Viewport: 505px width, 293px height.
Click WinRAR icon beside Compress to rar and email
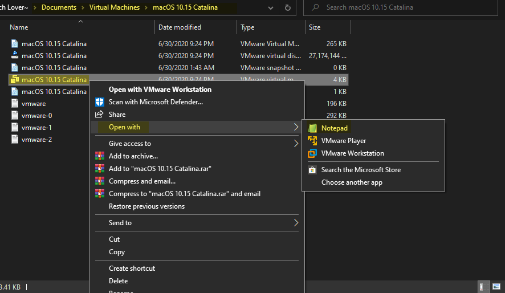tap(100, 194)
